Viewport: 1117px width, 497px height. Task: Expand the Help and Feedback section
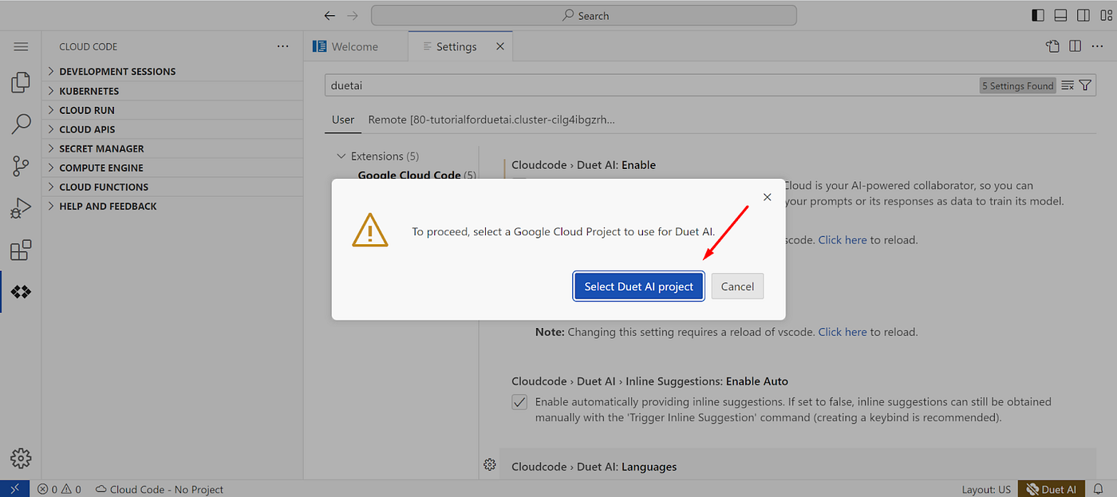[x=172, y=206]
